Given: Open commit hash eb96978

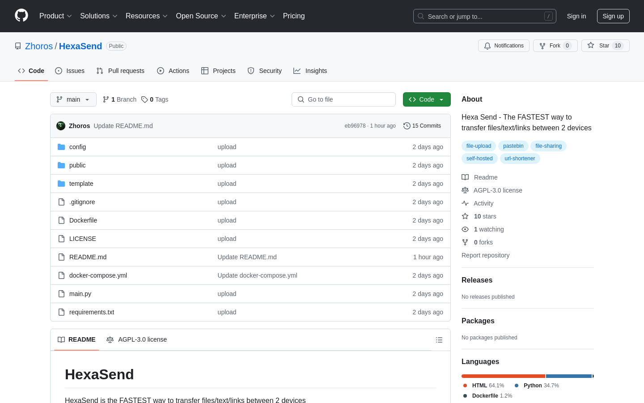Looking at the screenshot, I should coord(355,126).
